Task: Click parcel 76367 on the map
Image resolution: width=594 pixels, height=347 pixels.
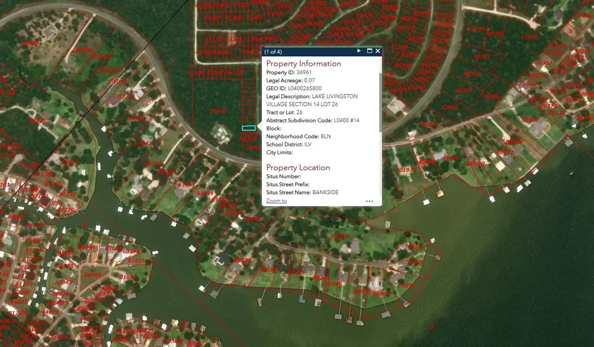Action: coord(544,63)
